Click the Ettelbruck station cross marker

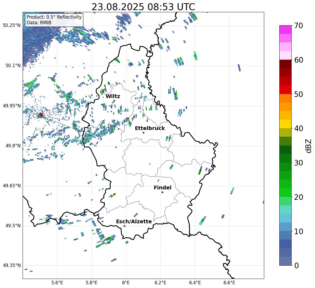click(143, 133)
